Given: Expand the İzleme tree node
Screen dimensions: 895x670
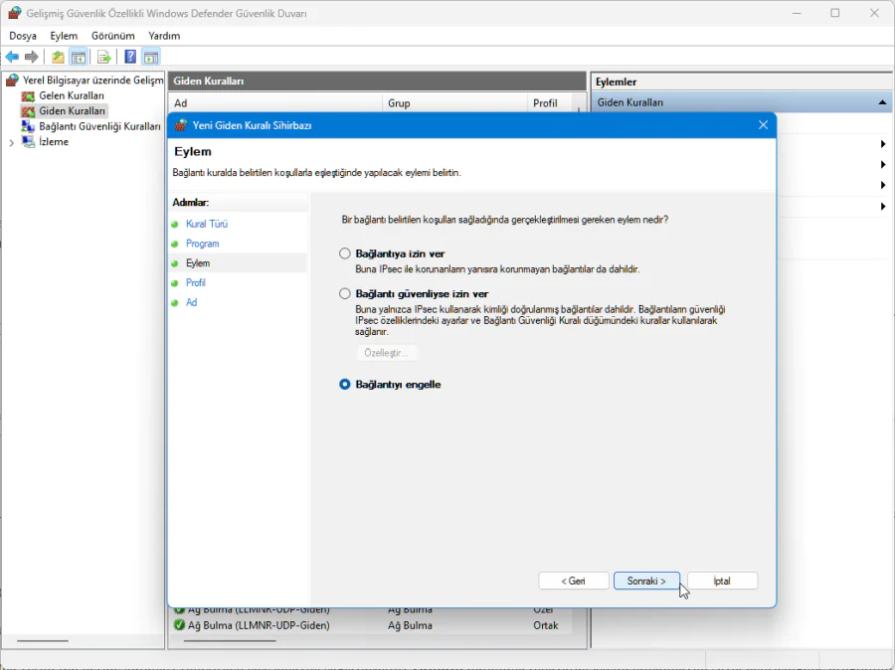Looking at the screenshot, I should coord(12,142).
